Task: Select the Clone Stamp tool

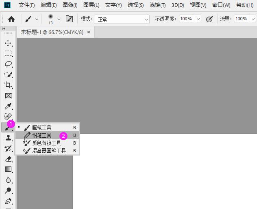Action: [x=8, y=138]
